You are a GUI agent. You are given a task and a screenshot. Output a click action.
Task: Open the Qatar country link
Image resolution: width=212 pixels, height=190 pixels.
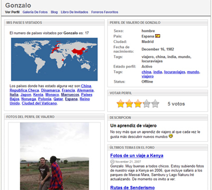click(58, 99)
